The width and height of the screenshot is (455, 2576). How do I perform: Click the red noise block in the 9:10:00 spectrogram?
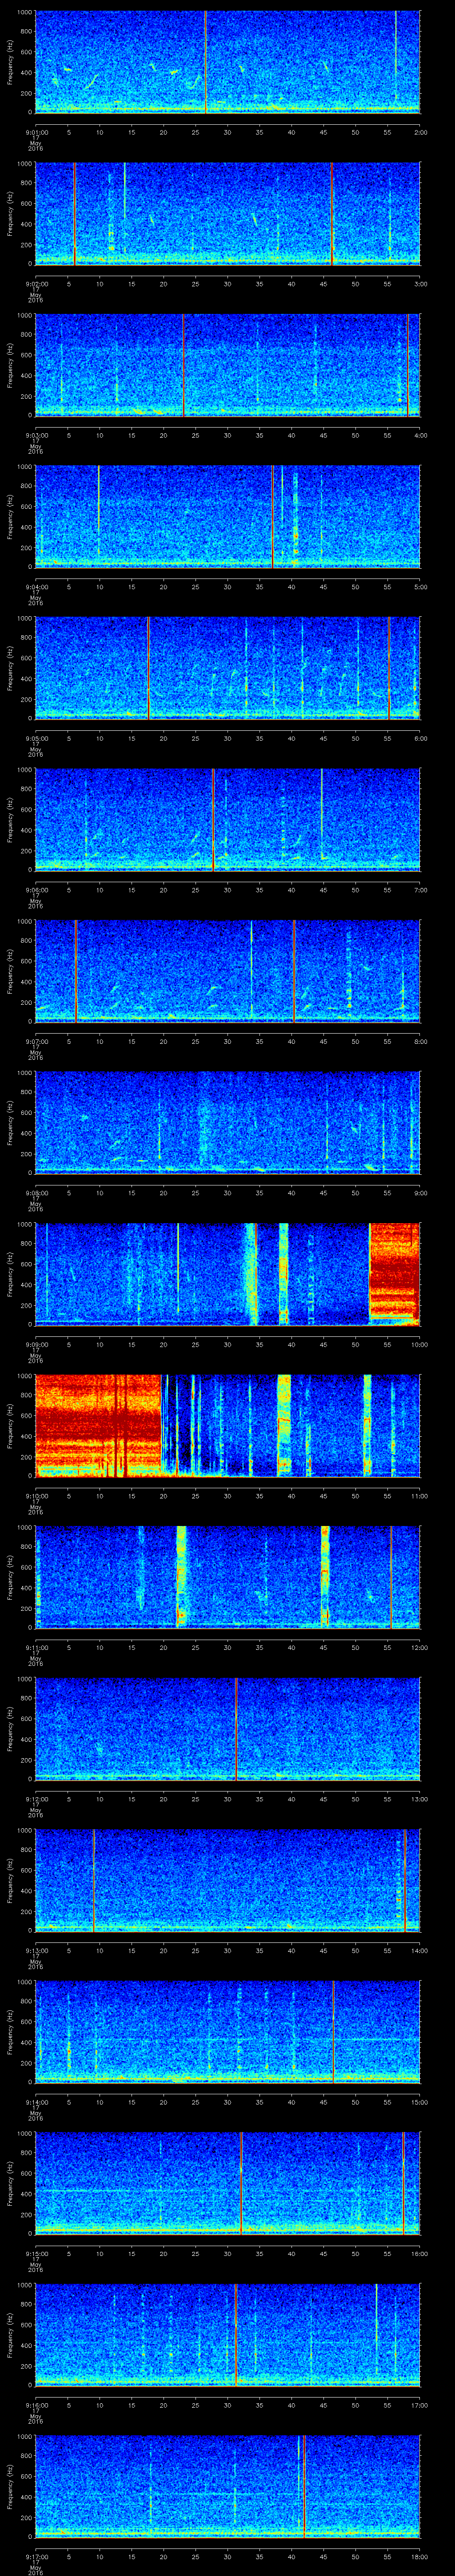point(98,1425)
